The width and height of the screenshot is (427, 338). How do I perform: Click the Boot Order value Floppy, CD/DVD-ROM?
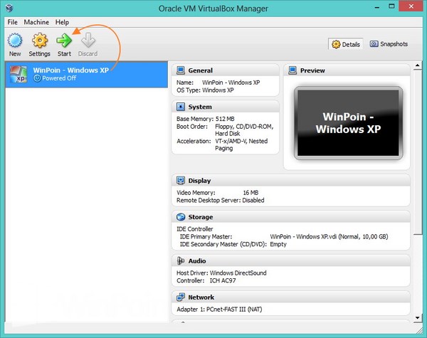coord(244,127)
